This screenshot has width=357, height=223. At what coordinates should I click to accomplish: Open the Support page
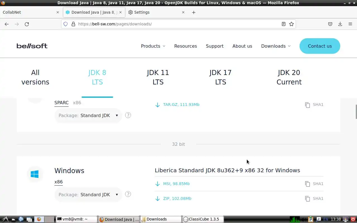coord(215,46)
